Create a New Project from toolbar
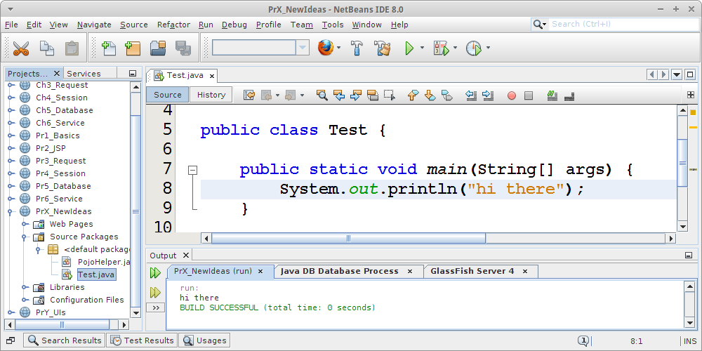Image resolution: width=702 pixels, height=351 pixels. [x=133, y=48]
